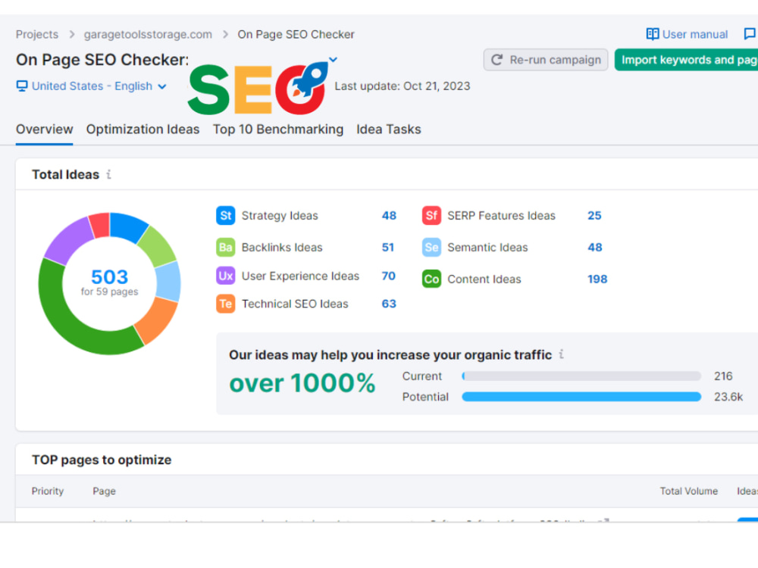
Task: Click the Backlinks Ideas count 51
Action: [x=387, y=248]
